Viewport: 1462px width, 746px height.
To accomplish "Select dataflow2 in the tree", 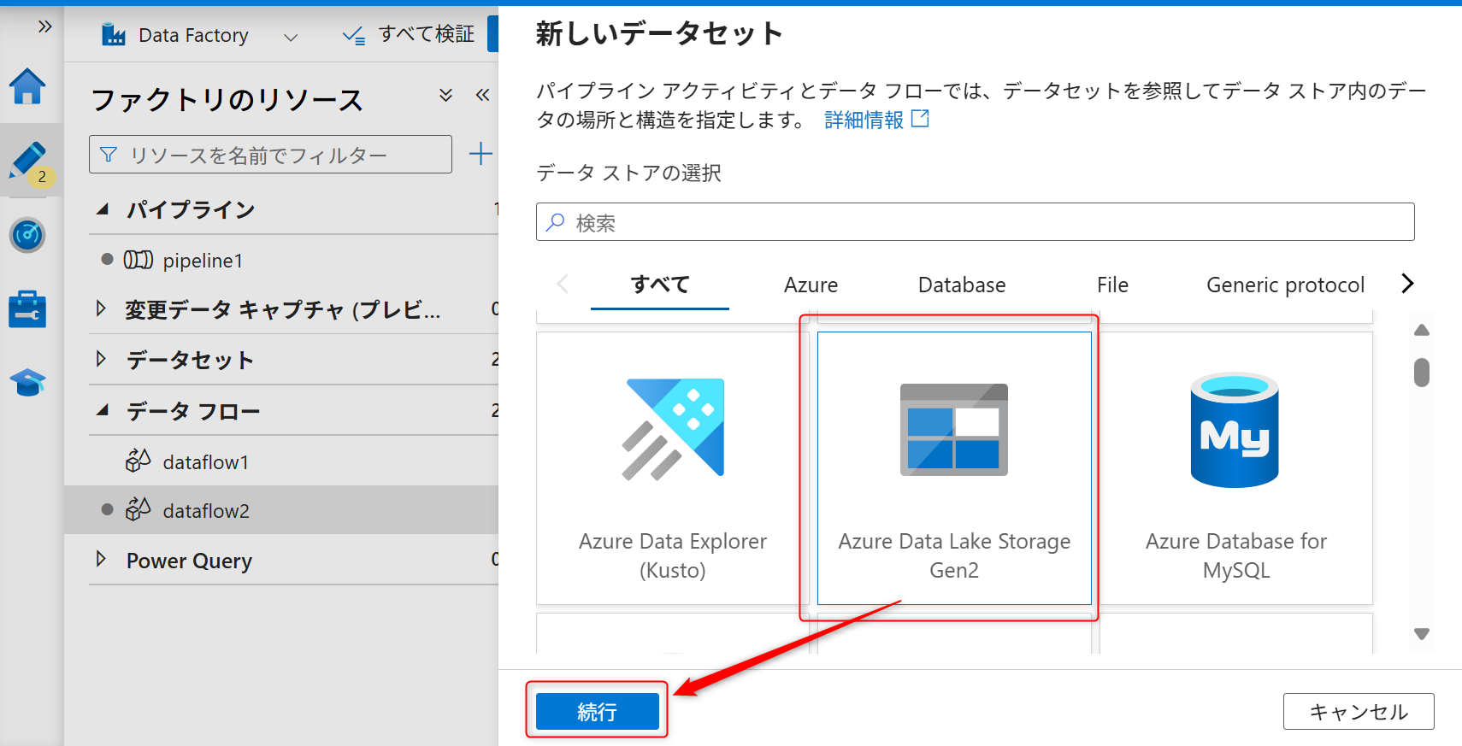I will tap(282, 510).
